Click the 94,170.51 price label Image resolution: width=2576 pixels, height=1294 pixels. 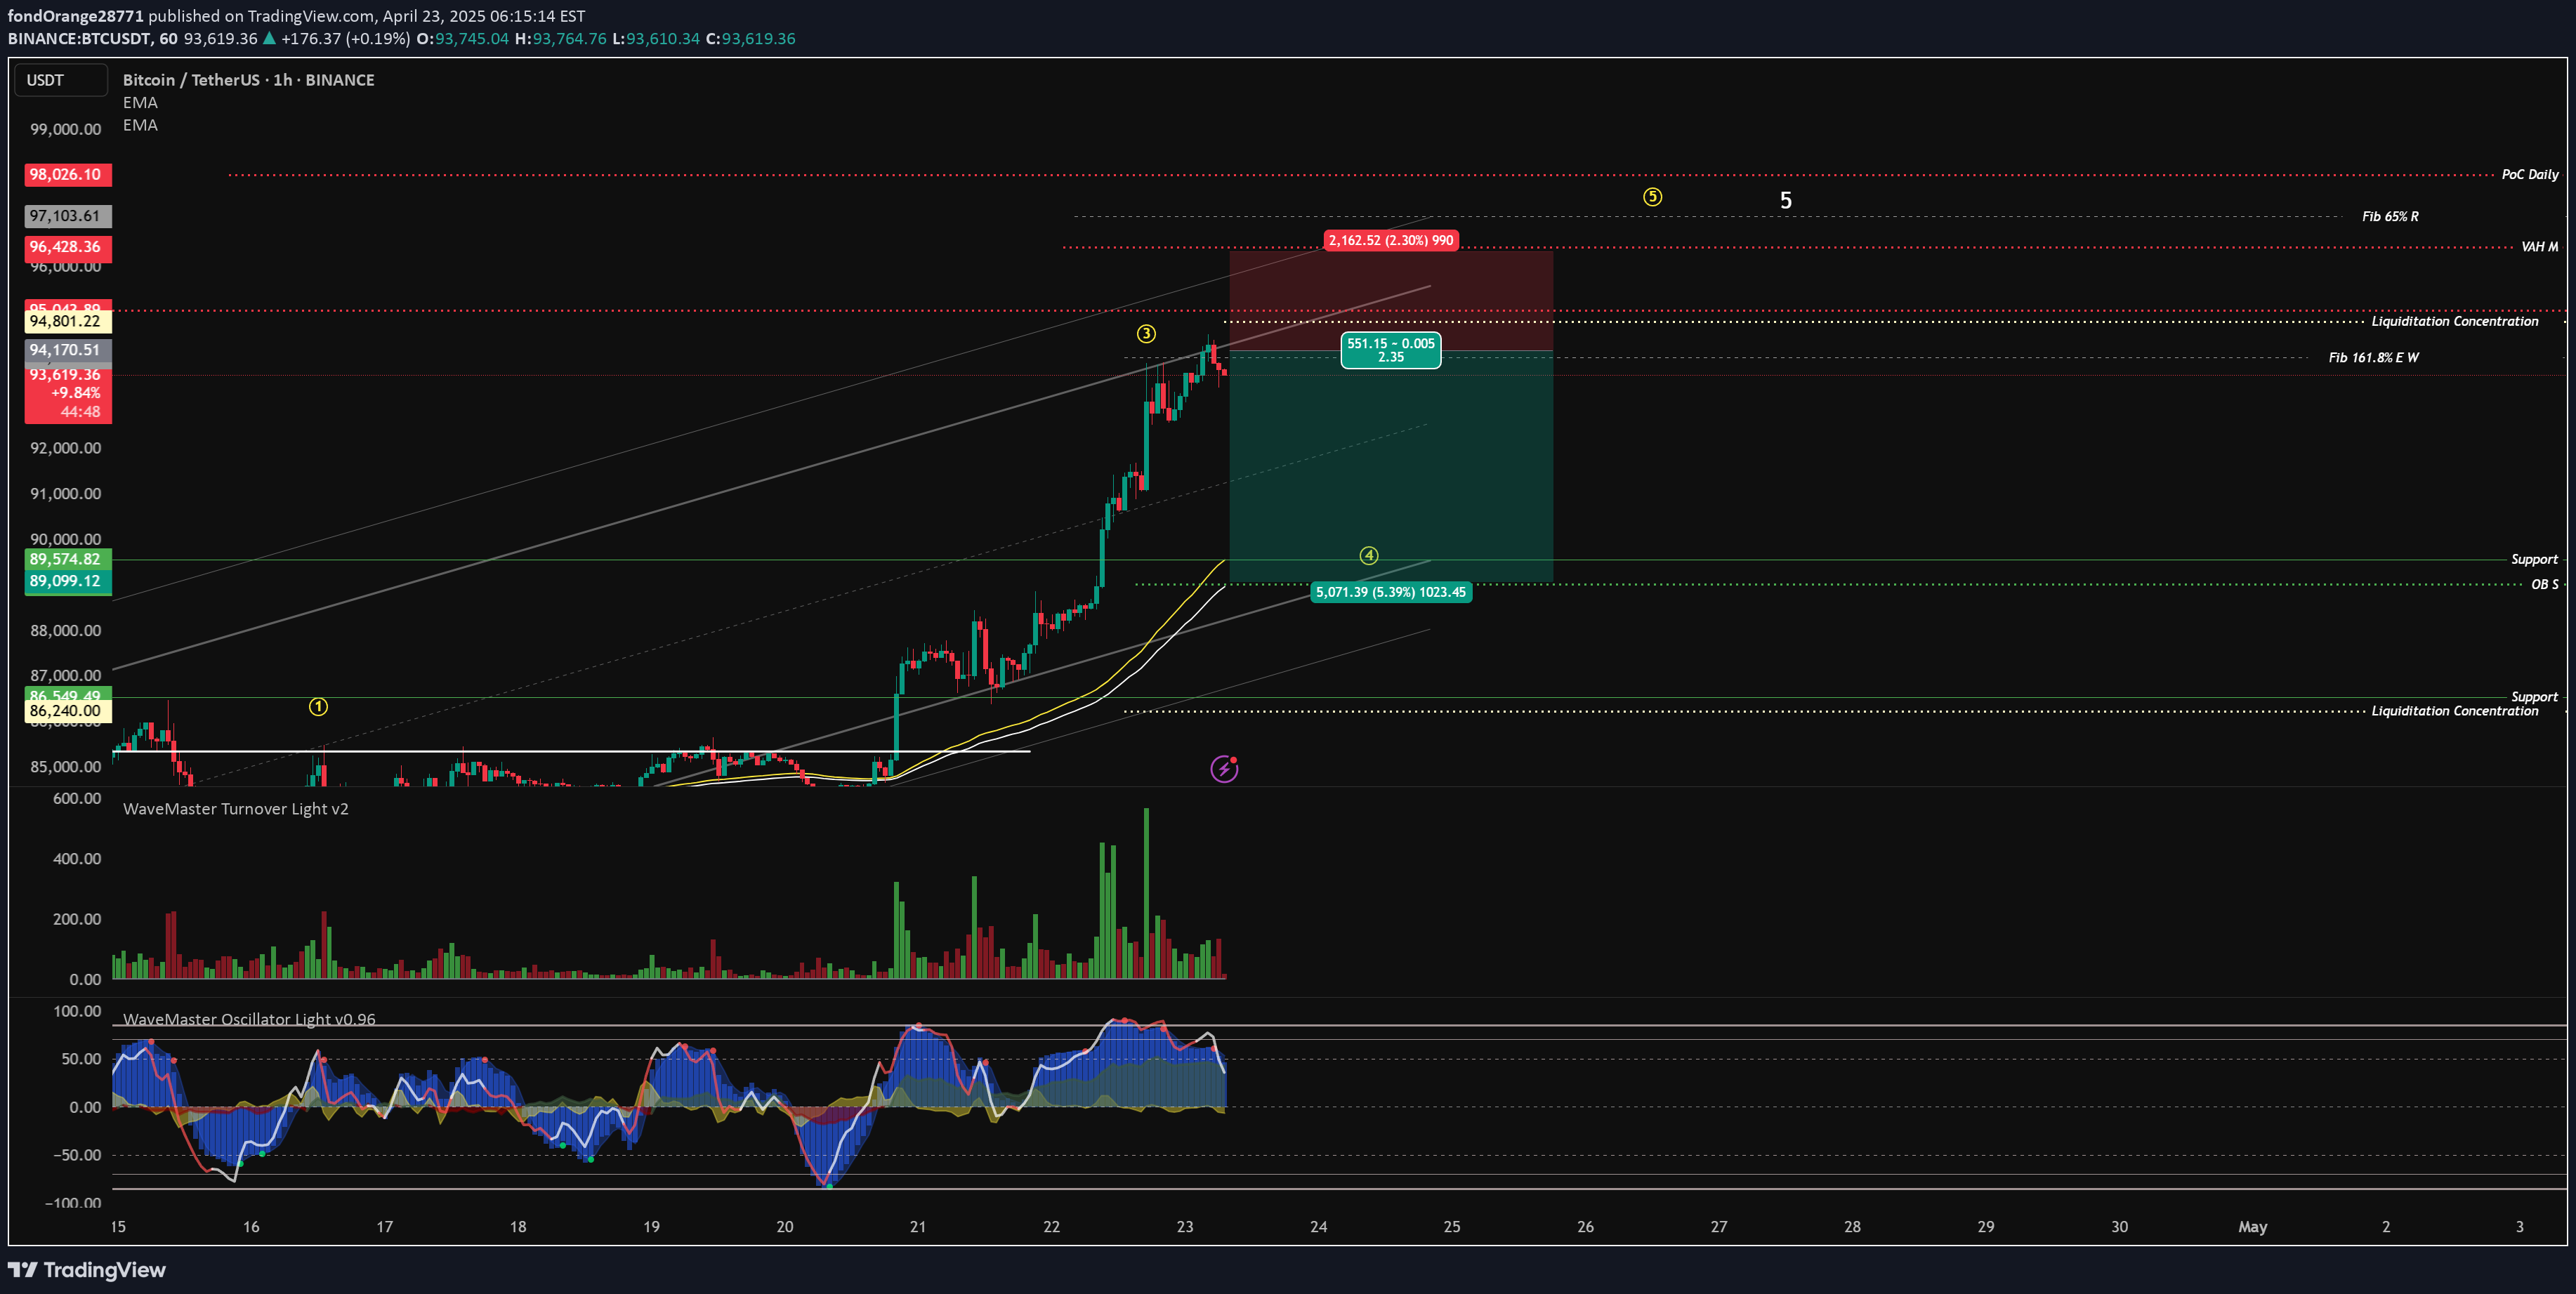68,350
